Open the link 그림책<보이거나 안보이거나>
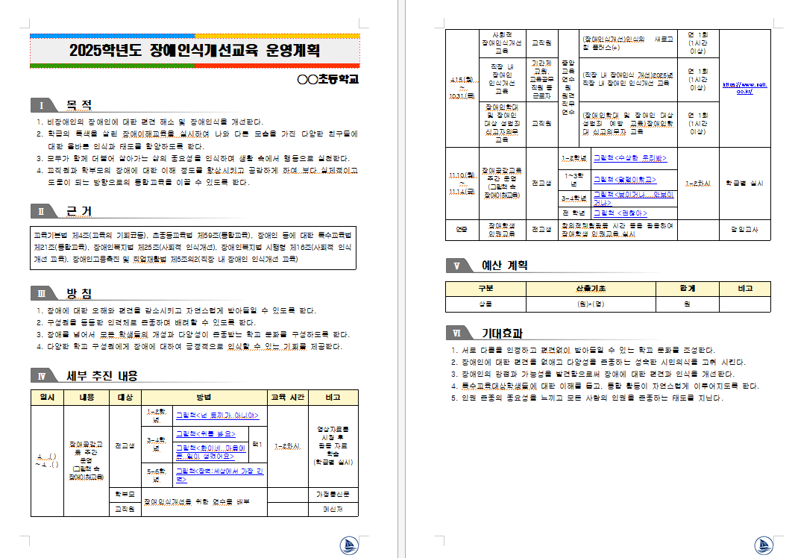 [x=634, y=198]
